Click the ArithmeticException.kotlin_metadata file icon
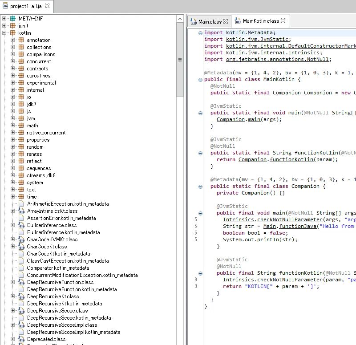The height and width of the screenshot is (345, 356). (21, 204)
